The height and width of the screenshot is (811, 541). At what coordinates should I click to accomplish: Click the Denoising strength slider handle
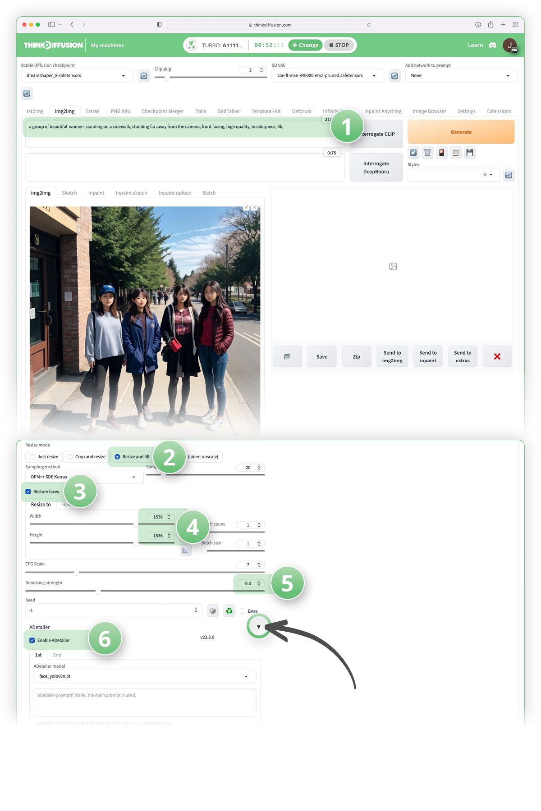pyautogui.click(x=98, y=591)
